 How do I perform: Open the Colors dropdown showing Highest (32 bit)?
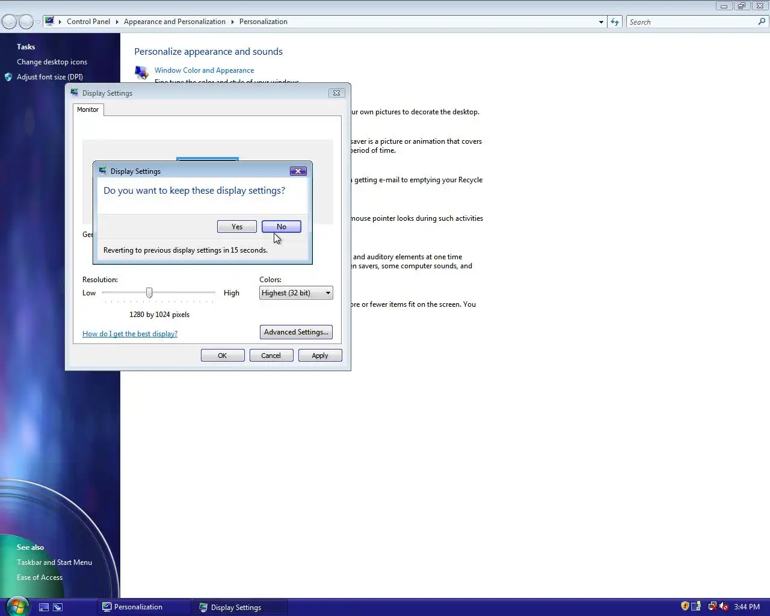[296, 293]
